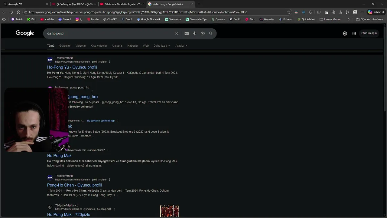This screenshot has height=218, width=387.
Task: Open Copilot Sohbet et button
Action: tap(376, 12)
